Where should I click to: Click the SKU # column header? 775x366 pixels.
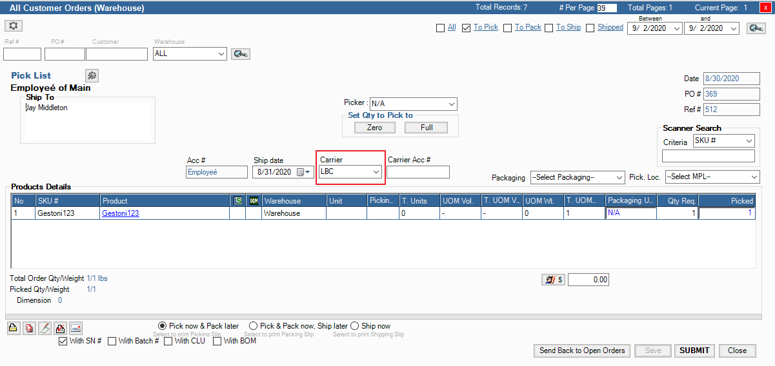click(x=67, y=201)
